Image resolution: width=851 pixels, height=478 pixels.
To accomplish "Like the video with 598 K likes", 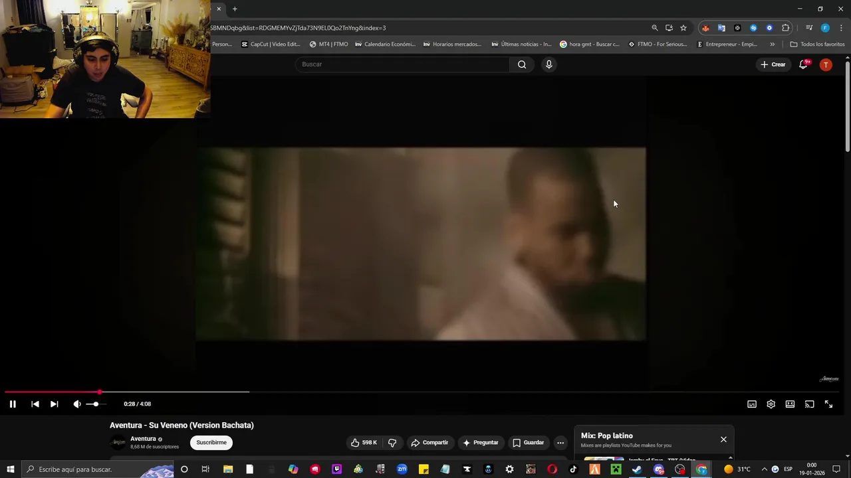I will click(364, 443).
